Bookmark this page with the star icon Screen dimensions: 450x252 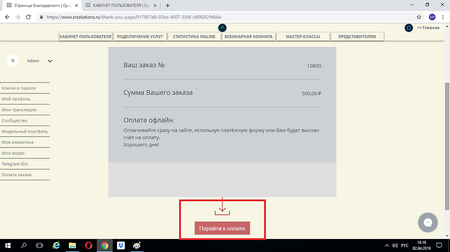(419, 17)
